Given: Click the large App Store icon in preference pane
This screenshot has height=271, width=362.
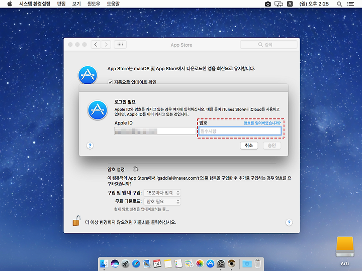Looking at the screenshot, I should (87, 75).
